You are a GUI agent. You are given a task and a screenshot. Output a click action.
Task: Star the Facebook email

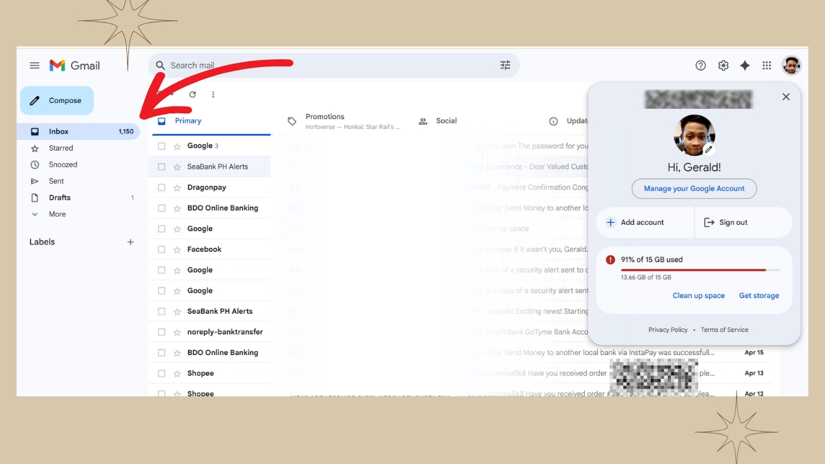pos(177,249)
